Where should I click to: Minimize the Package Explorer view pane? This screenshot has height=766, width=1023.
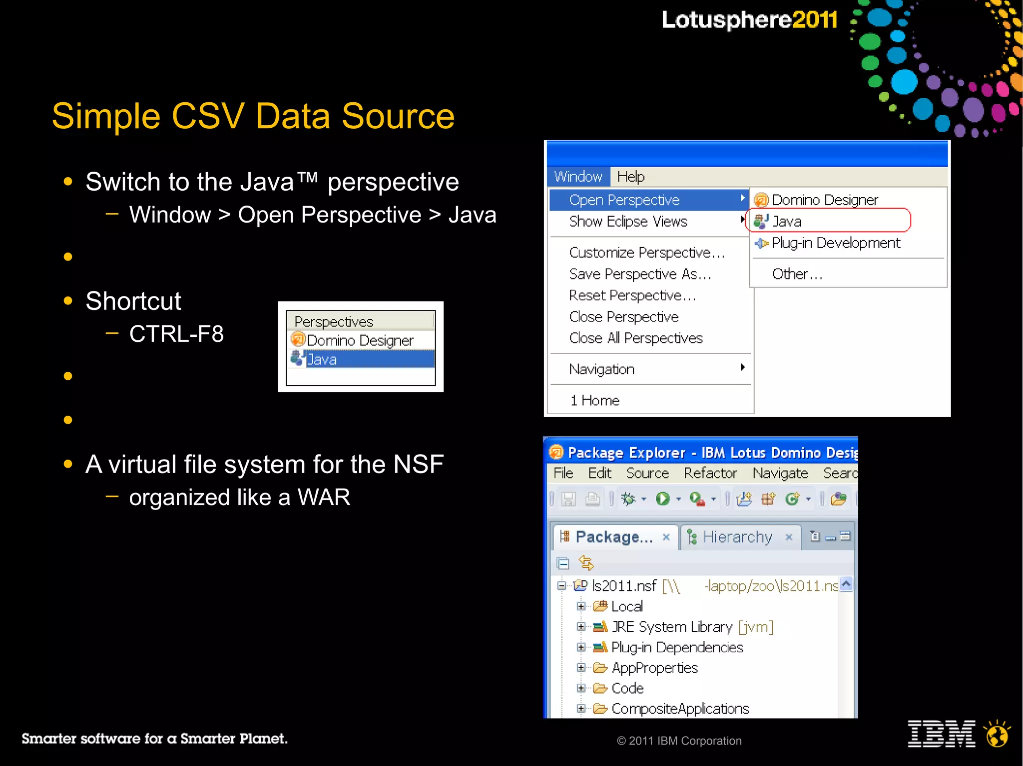click(x=831, y=538)
